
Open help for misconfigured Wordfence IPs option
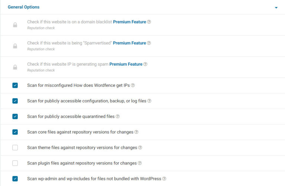[133, 85]
